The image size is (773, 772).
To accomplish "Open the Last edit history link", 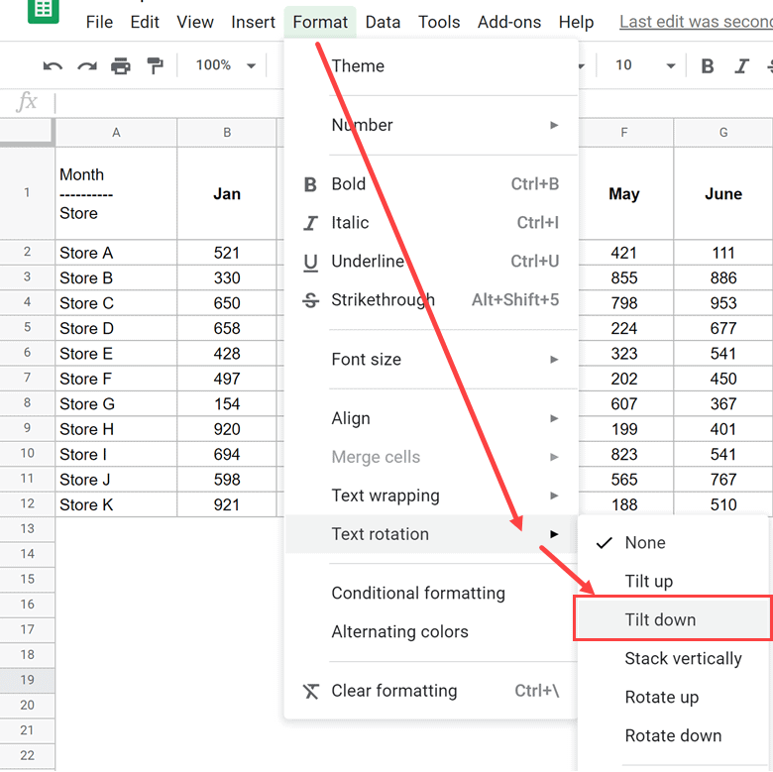I will coord(696,22).
